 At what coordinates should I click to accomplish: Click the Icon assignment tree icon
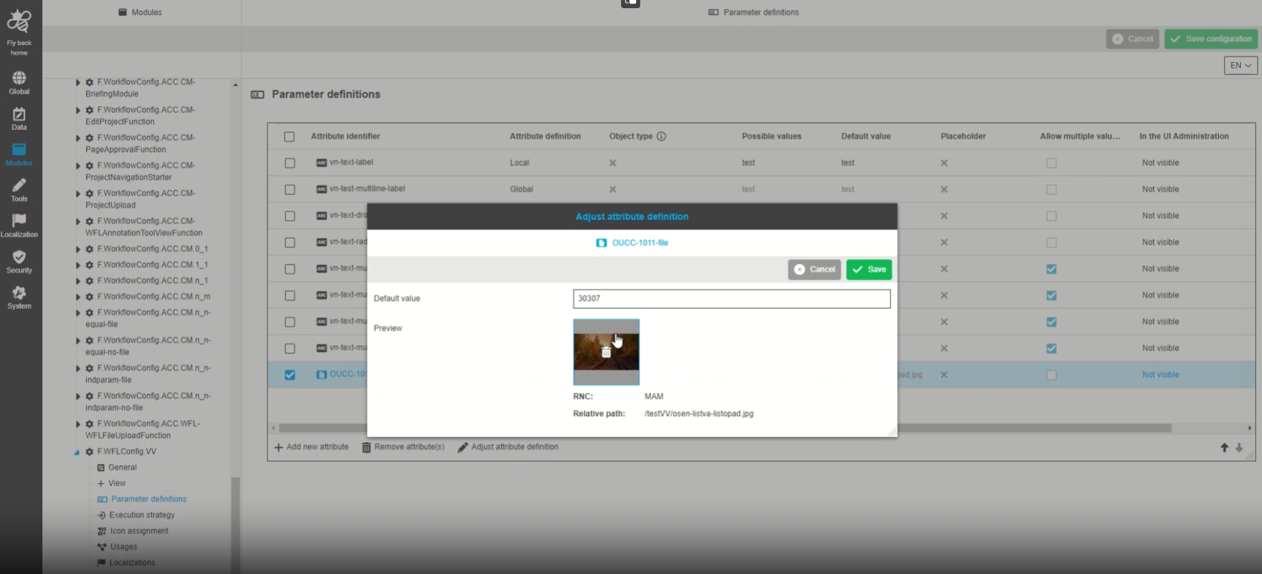pyautogui.click(x=102, y=531)
